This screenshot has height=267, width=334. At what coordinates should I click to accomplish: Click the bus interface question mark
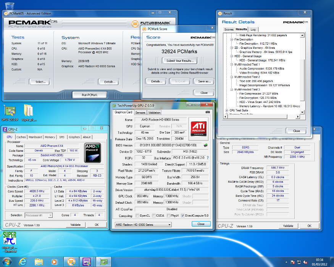coord(208,158)
